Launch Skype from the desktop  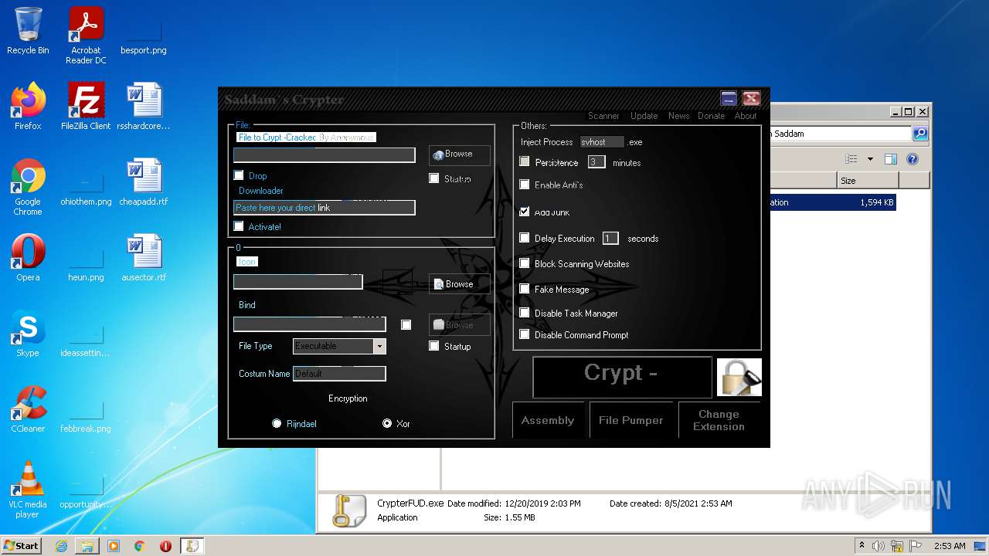pos(28,334)
